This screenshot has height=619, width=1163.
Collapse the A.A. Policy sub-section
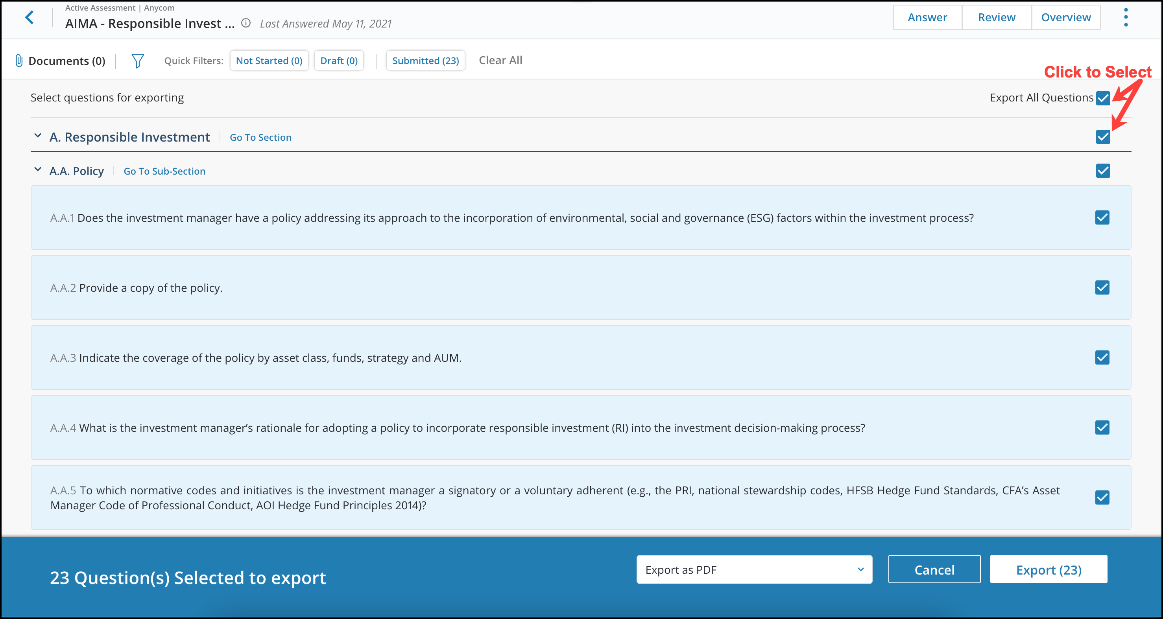coord(38,169)
